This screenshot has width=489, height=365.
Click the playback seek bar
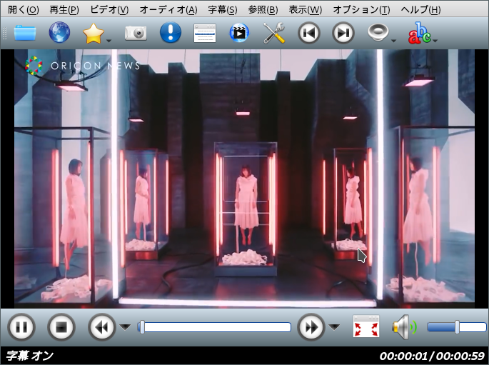pyautogui.click(x=214, y=327)
